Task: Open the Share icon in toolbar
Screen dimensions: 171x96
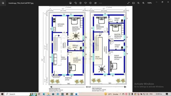Action: pos(95,3)
